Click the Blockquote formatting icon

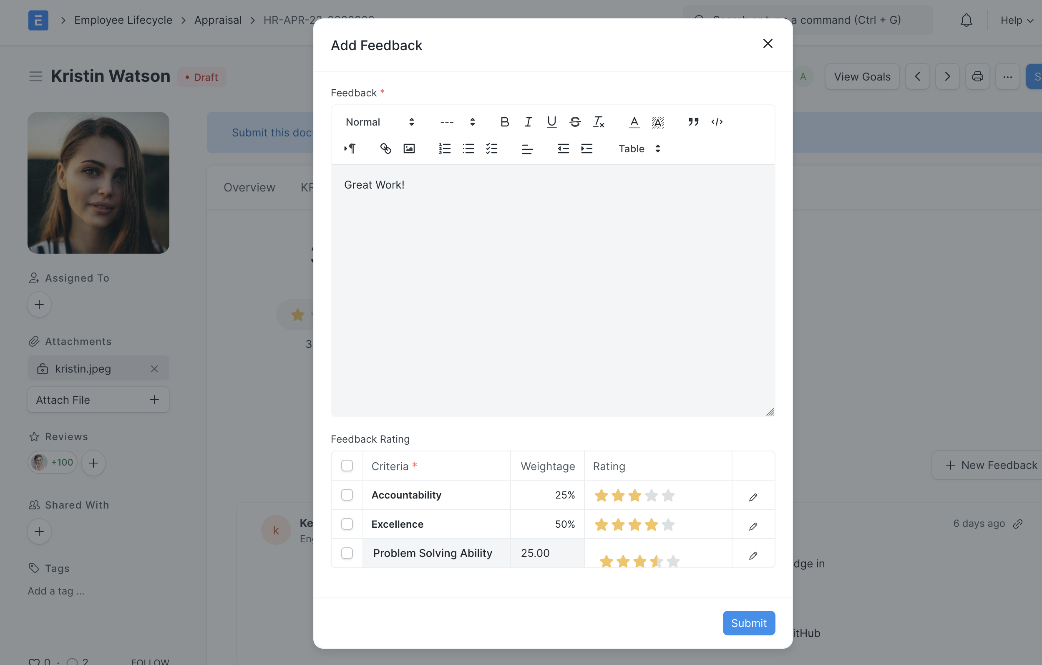pyautogui.click(x=692, y=121)
